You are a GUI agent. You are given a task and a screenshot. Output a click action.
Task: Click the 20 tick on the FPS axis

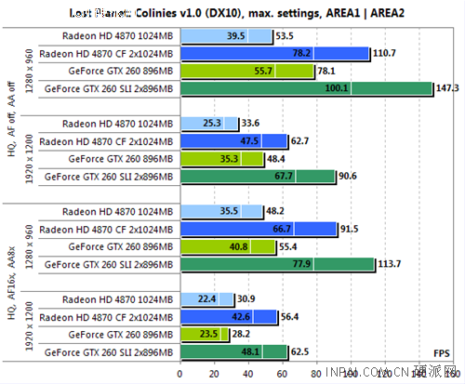tap(214, 374)
